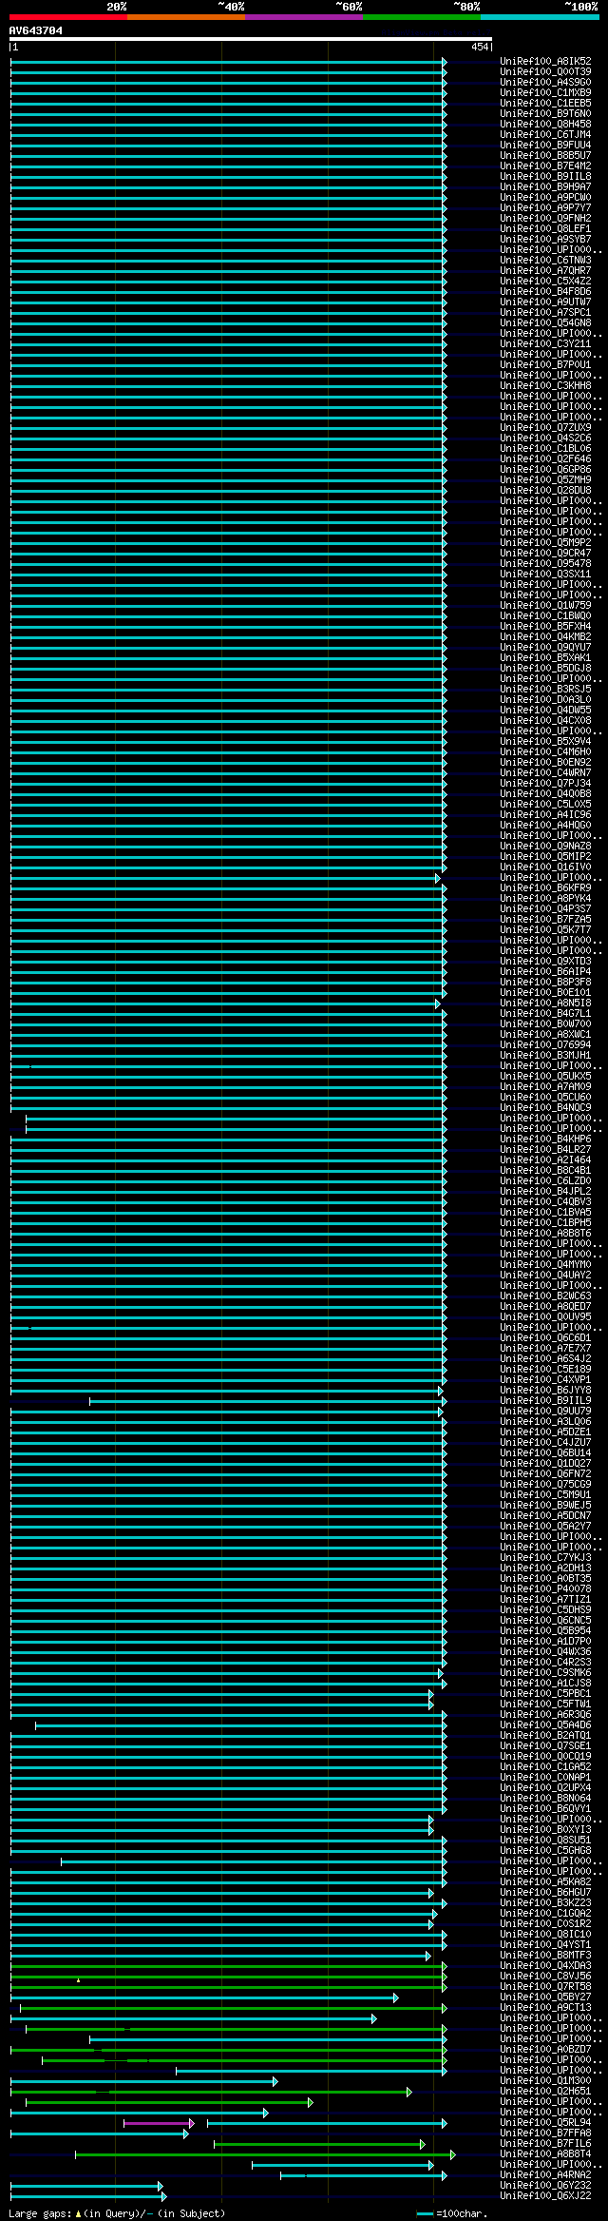Open the UniRef100_A7SPC1 hit

tap(545, 313)
